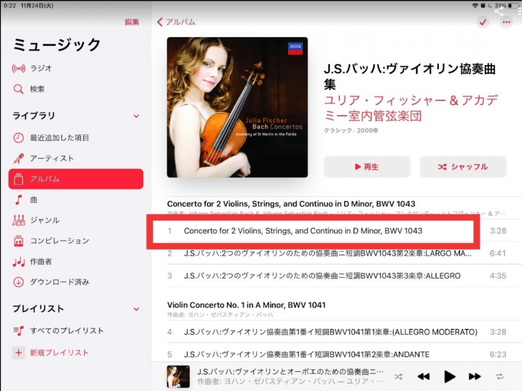Click the 検索 magnifier icon
The width and height of the screenshot is (522, 391).
pyautogui.click(x=18, y=89)
